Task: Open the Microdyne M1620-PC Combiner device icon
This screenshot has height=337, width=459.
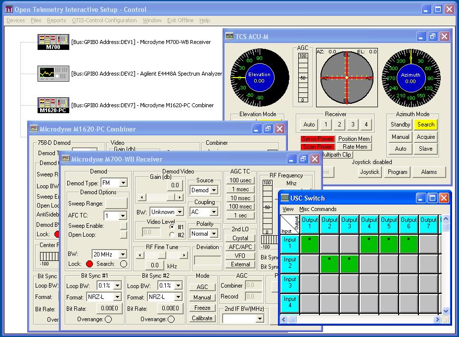Action: 53,105
